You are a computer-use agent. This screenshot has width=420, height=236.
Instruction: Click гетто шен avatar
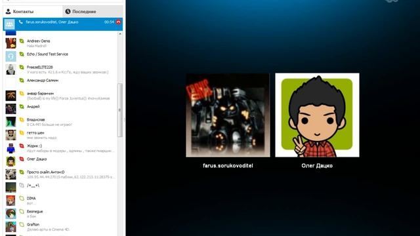coord(10,135)
